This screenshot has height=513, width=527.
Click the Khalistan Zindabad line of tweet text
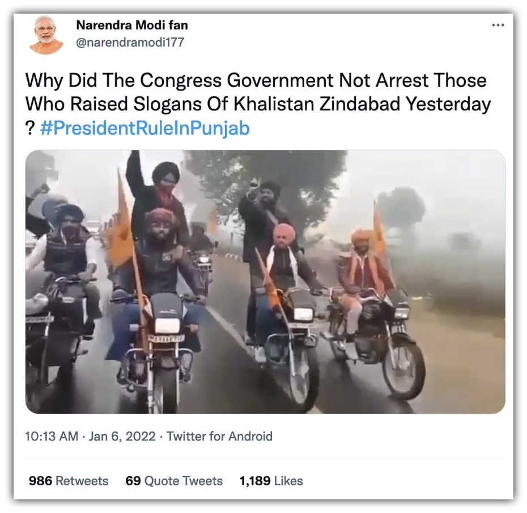click(258, 104)
